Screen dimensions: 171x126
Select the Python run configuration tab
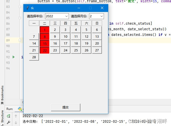point(20,109)
